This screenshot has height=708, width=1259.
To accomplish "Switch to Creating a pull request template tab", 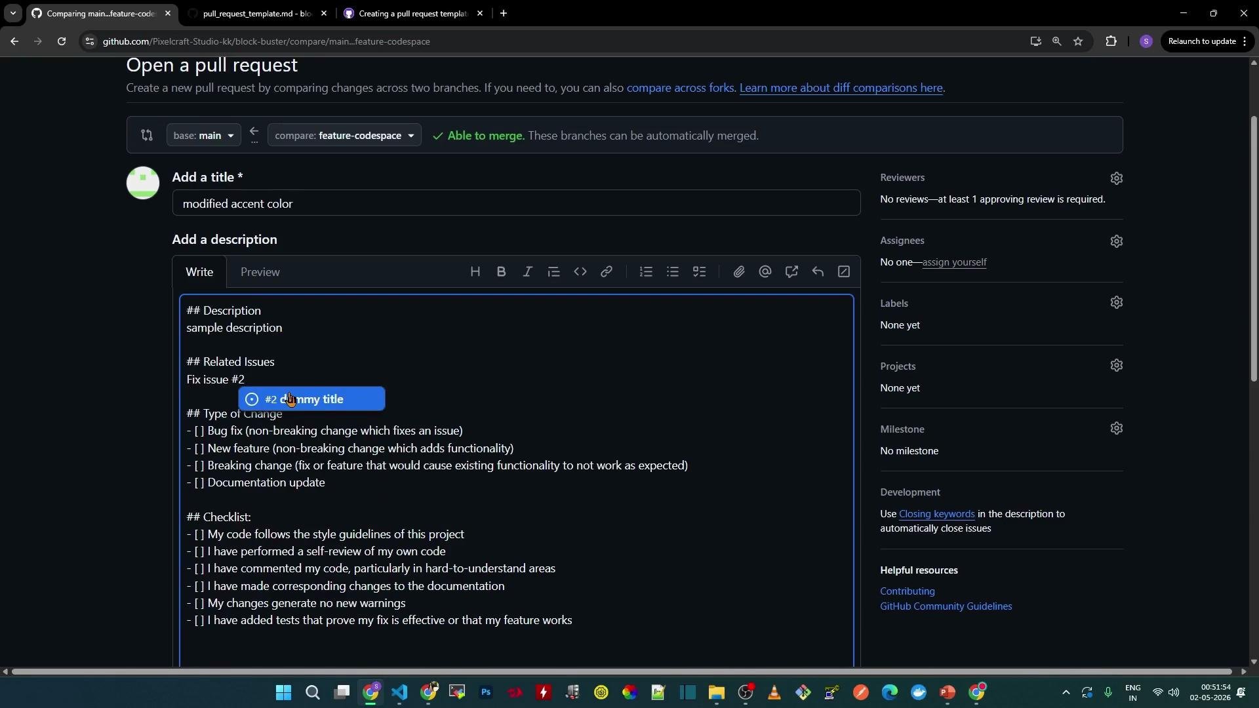I will [413, 13].
